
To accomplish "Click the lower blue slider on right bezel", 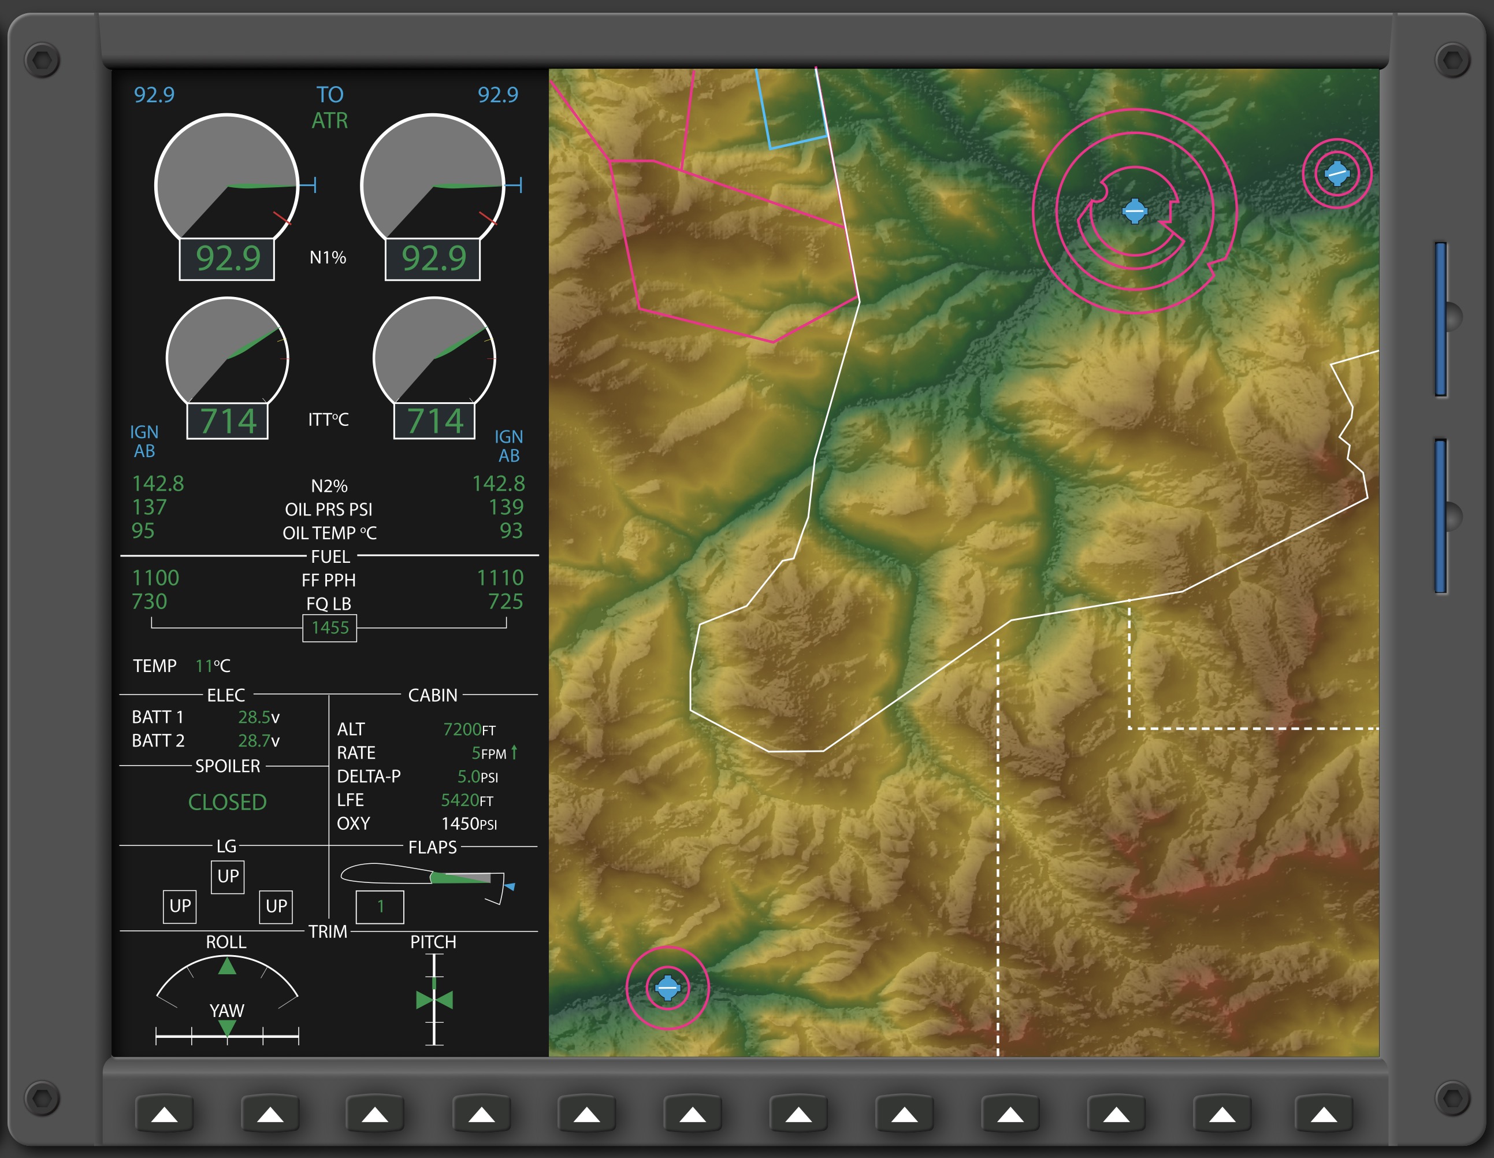I will [x=1441, y=516].
